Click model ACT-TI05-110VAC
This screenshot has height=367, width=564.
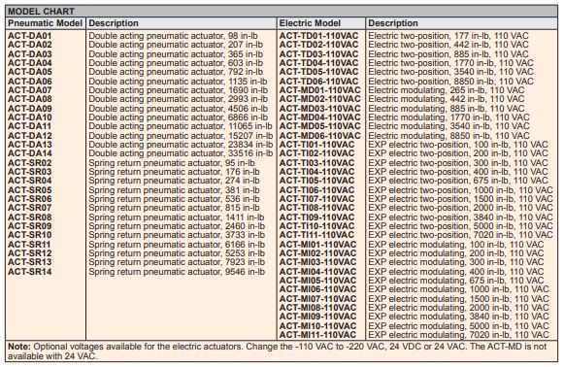pyautogui.click(x=316, y=181)
